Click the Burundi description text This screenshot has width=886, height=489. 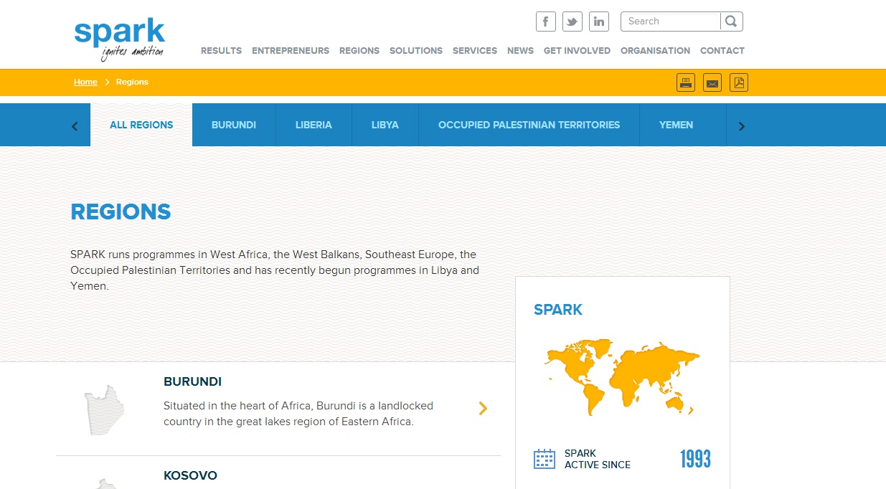[x=298, y=414]
